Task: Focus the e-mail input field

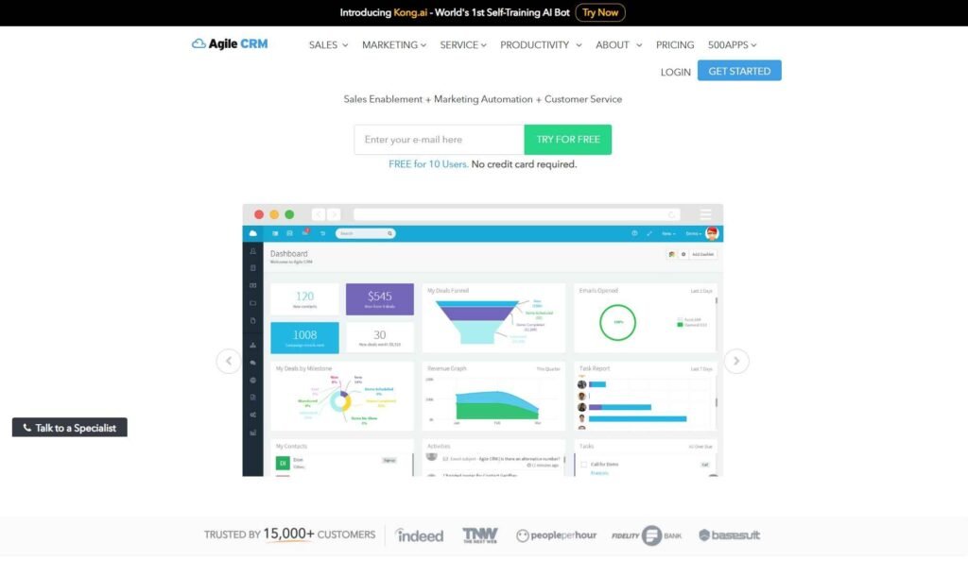Action: 439,140
